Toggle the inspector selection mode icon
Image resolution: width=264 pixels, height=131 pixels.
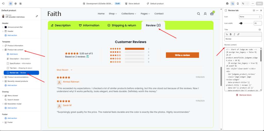233,4
